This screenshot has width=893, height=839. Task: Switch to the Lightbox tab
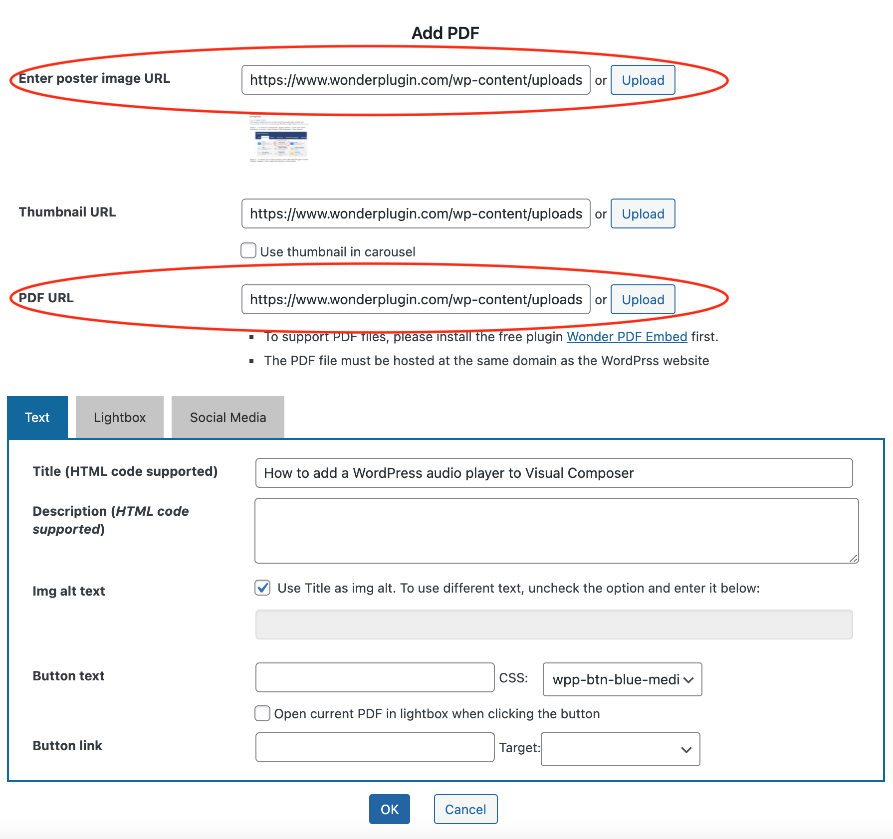[120, 418]
